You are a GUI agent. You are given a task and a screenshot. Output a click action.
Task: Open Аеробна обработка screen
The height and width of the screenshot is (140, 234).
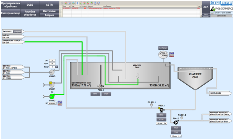click(x=30, y=13)
